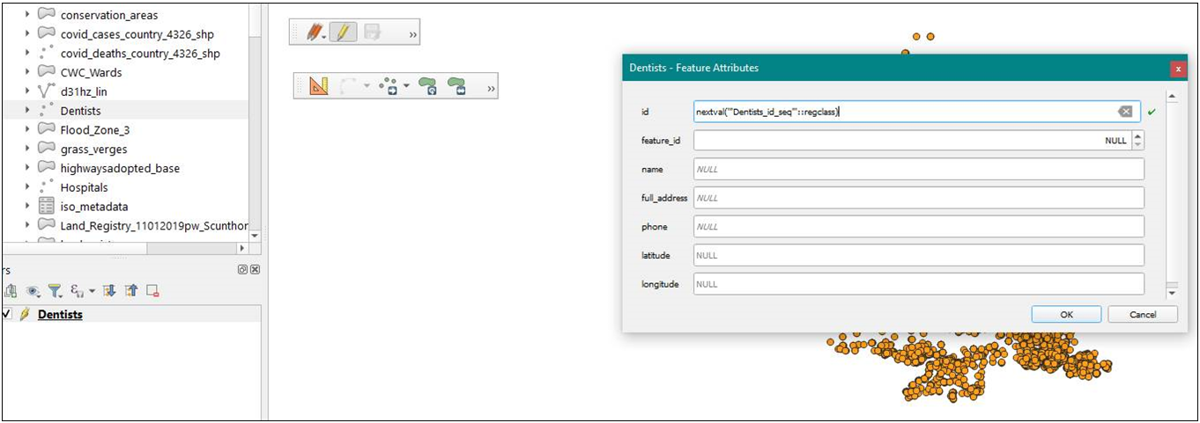Viewport: 1200px width, 423px height.
Task: Click dialog scrollbar up arrow
Action: click(x=1172, y=97)
